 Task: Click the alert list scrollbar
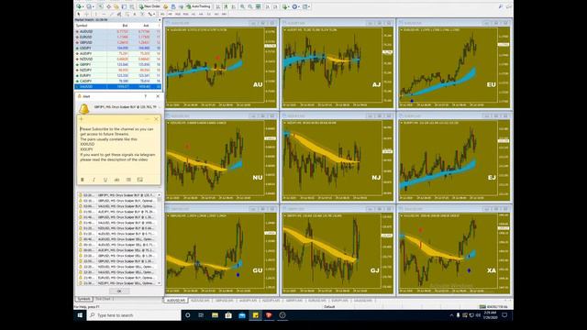point(160,239)
